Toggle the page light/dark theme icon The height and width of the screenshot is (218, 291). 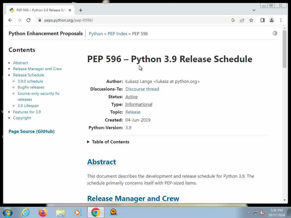(x=275, y=33)
